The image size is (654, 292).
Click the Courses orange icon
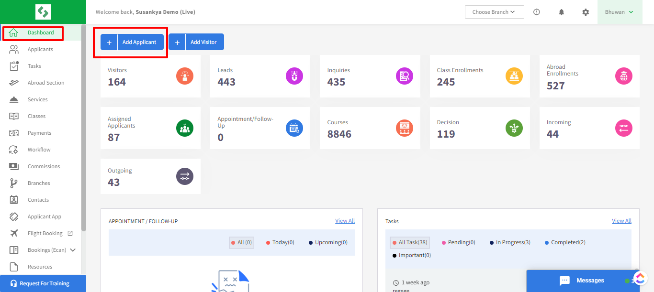click(x=405, y=128)
